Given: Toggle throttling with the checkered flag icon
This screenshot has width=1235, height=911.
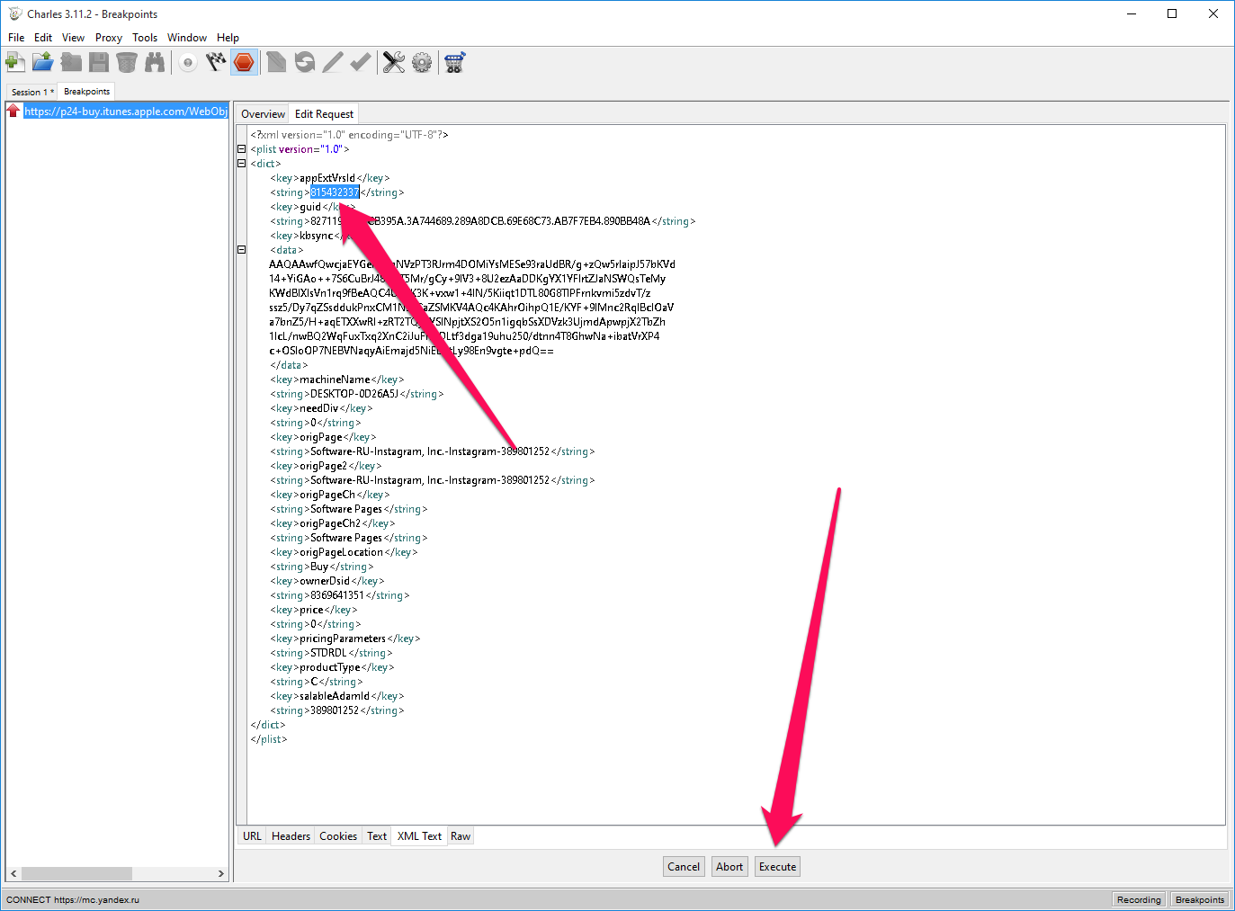Looking at the screenshot, I should (x=216, y=62).
